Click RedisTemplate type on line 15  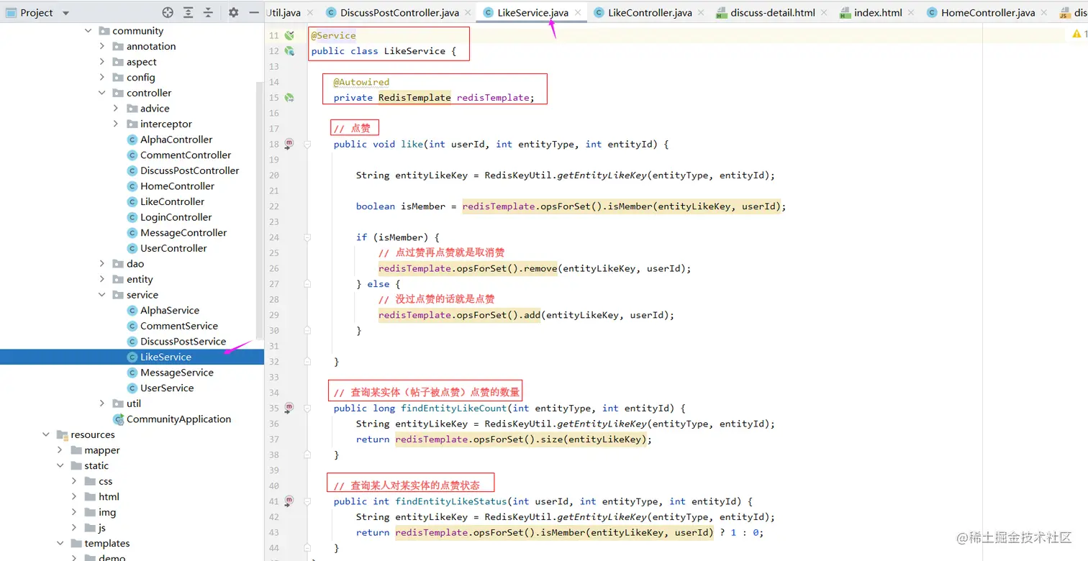pyautogui.click(x=414, y=98)
